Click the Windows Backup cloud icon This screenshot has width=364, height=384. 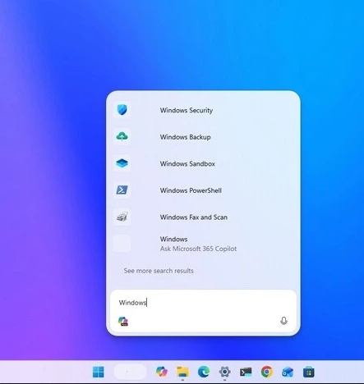pyautogui.click(x=122, y=136)
